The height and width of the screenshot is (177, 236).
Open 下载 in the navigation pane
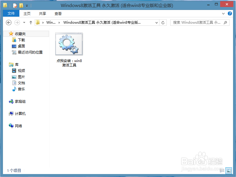click(x=21, y=40)
